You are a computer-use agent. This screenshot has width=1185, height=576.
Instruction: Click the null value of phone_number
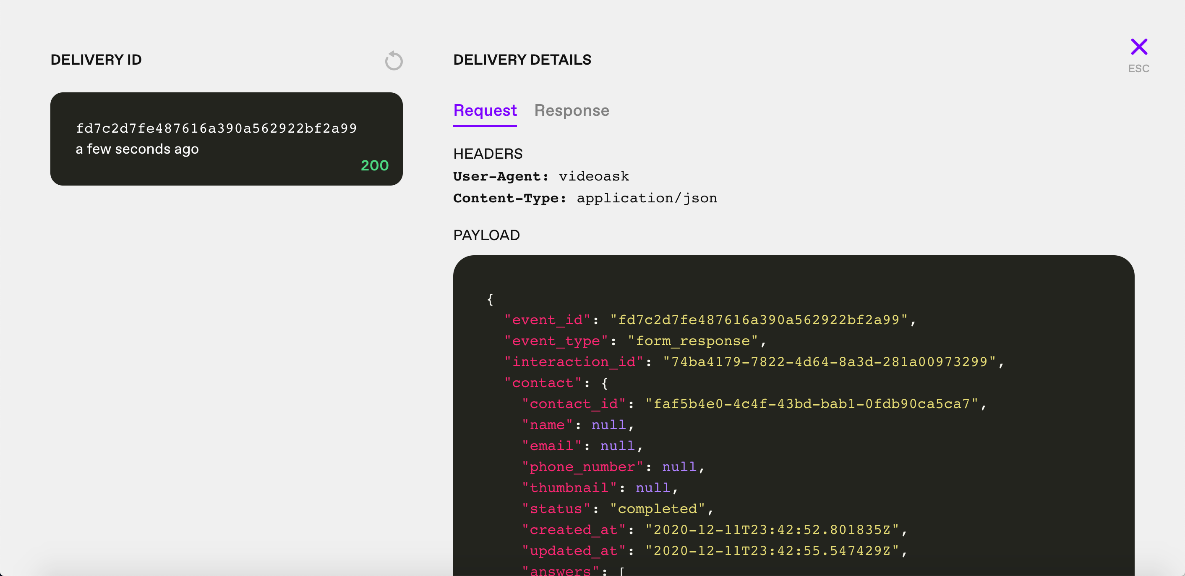679,467
